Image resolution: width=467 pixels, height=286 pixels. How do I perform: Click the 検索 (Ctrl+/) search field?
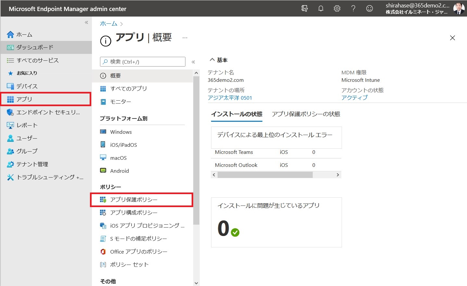pos(143,62)
